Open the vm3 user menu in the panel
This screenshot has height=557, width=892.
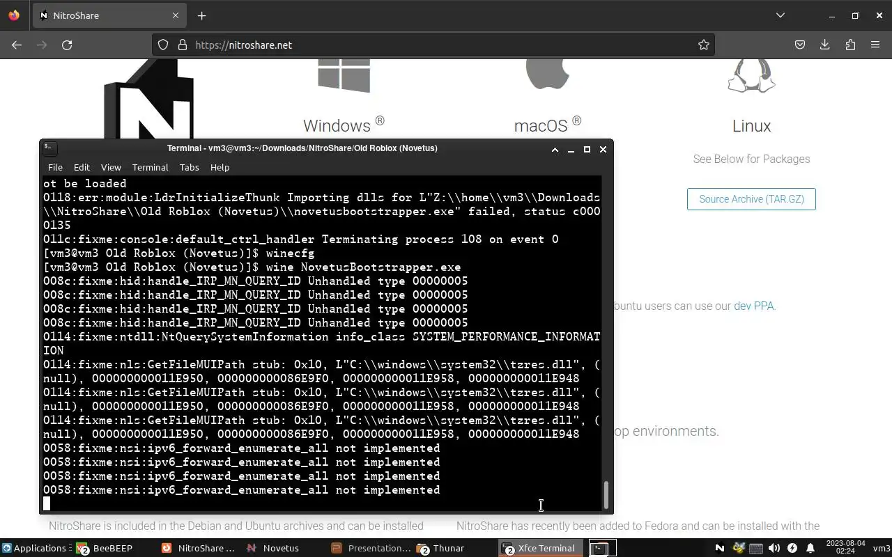tap(882, 548)
